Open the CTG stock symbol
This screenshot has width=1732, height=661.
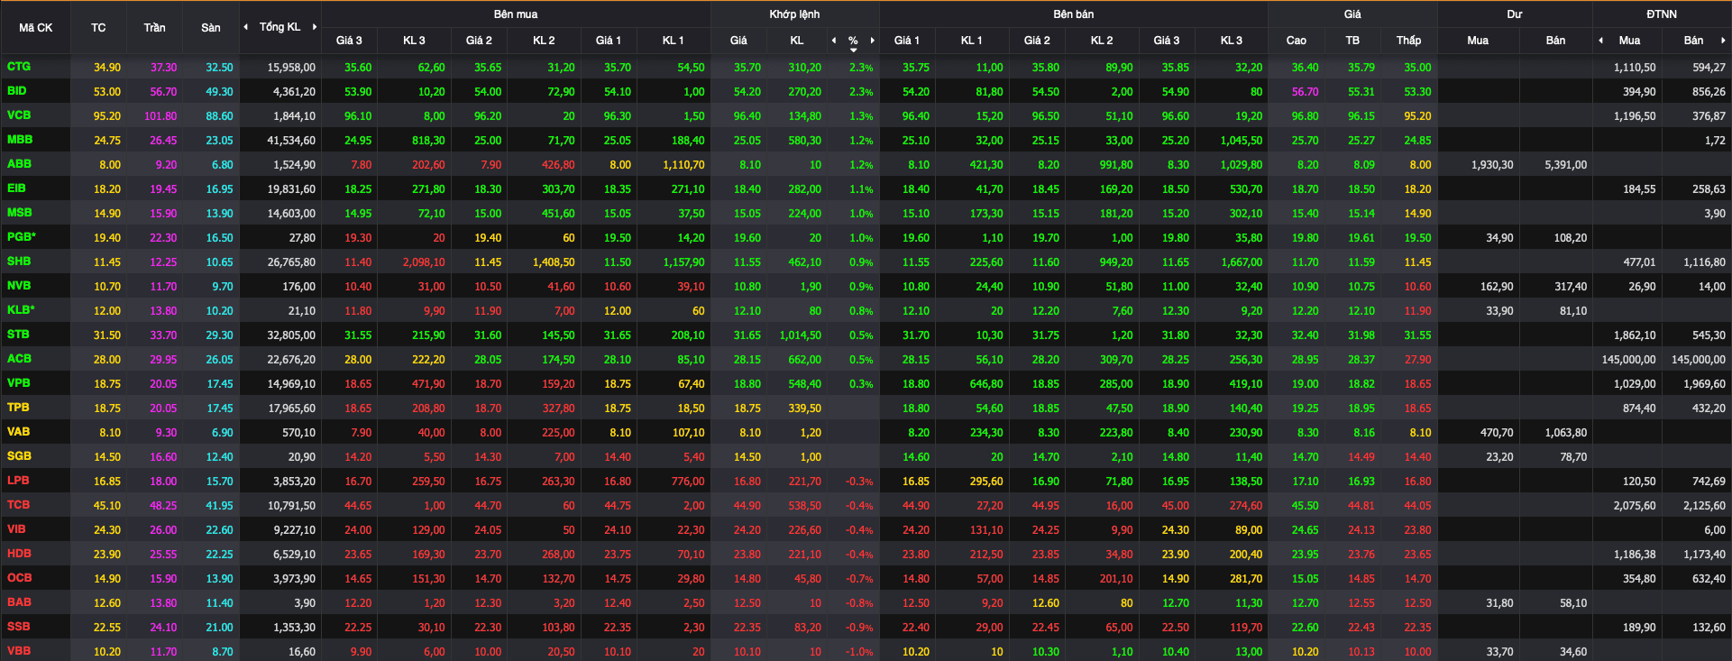point(19,67)
